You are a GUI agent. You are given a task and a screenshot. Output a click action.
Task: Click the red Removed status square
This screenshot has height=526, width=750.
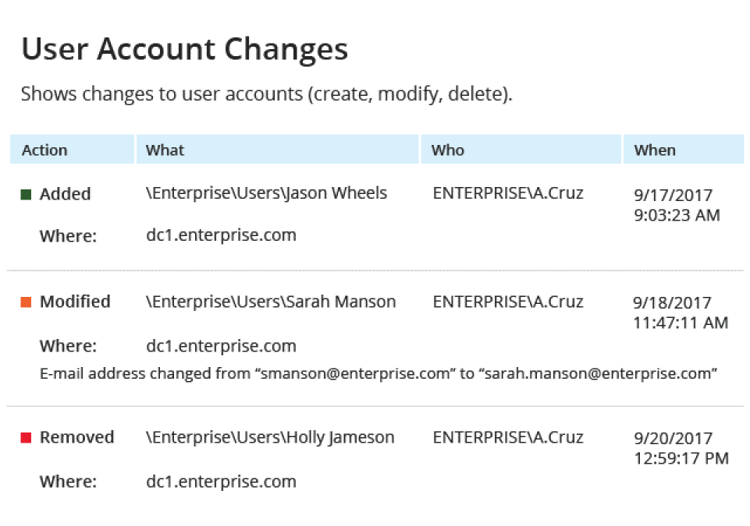(26, 438)
